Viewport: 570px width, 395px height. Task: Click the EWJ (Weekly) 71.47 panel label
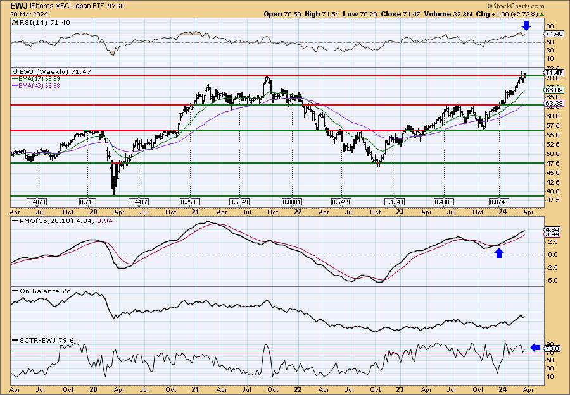[x=55, y=71]
